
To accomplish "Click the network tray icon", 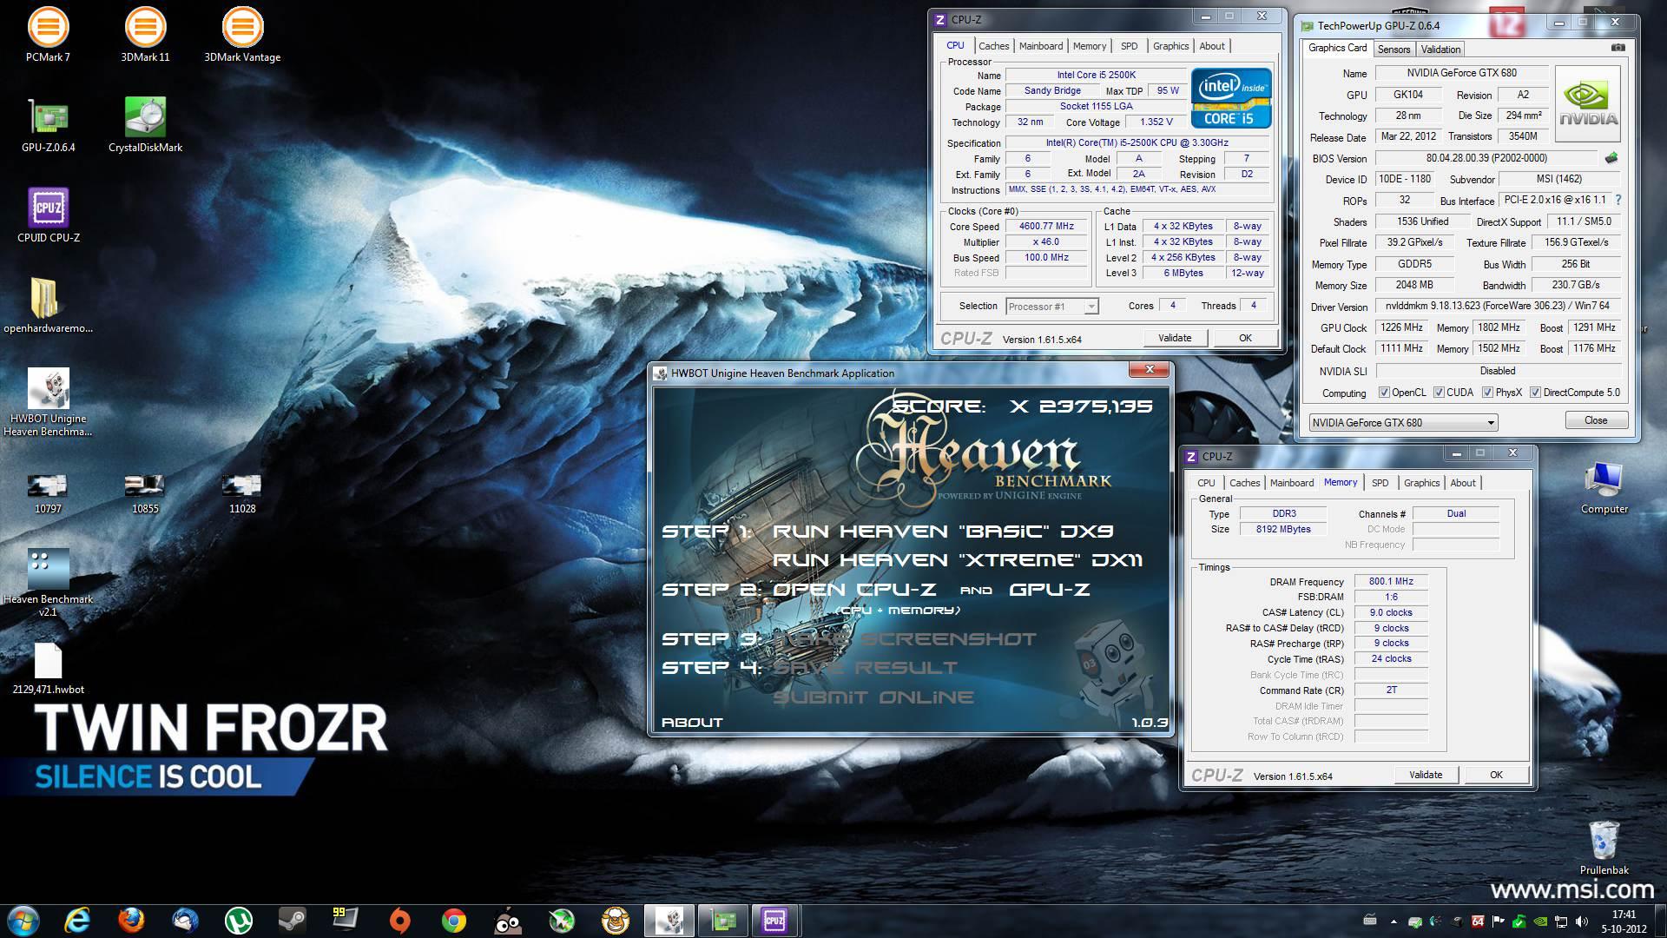I will click(x=1561, y=921).
